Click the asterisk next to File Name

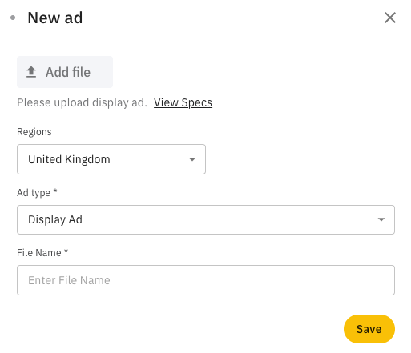66,251
